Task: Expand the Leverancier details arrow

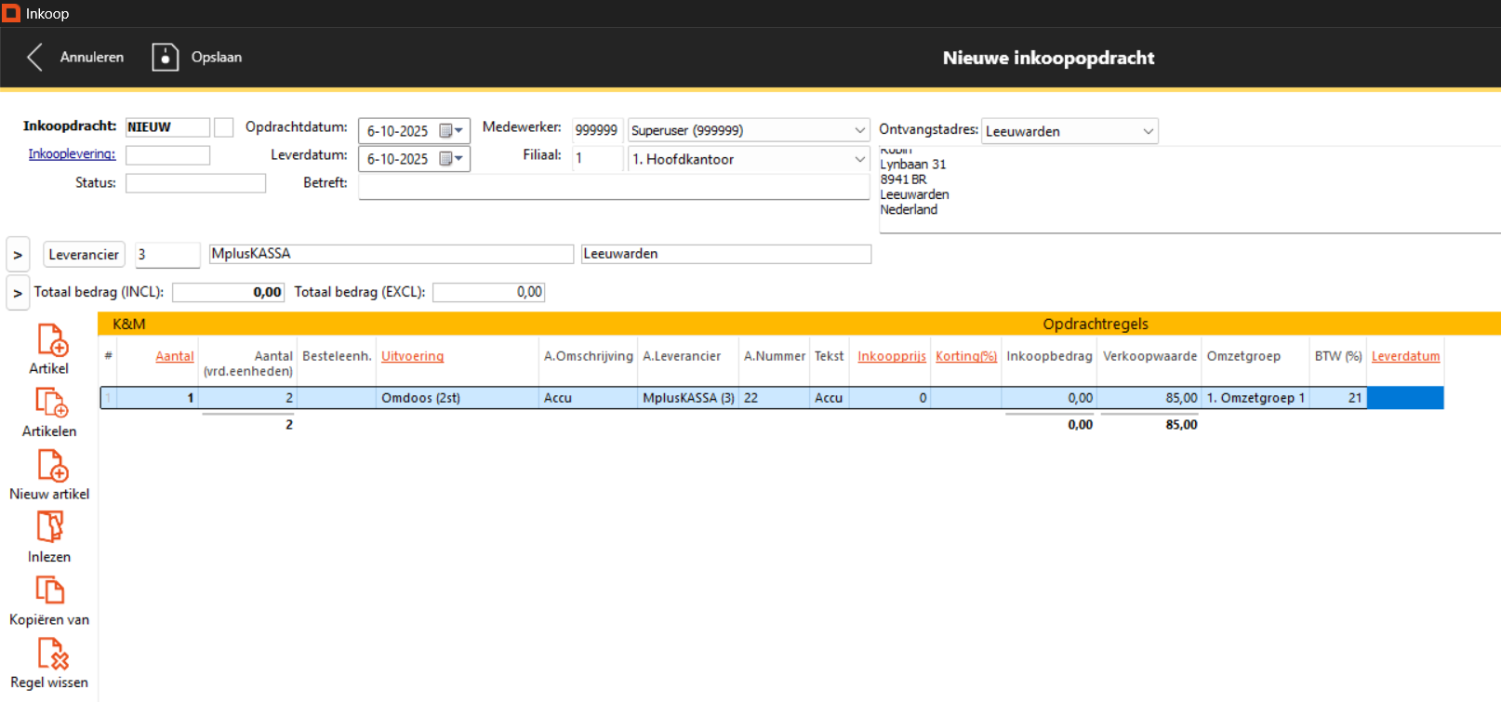Action: tap(18, 255)
